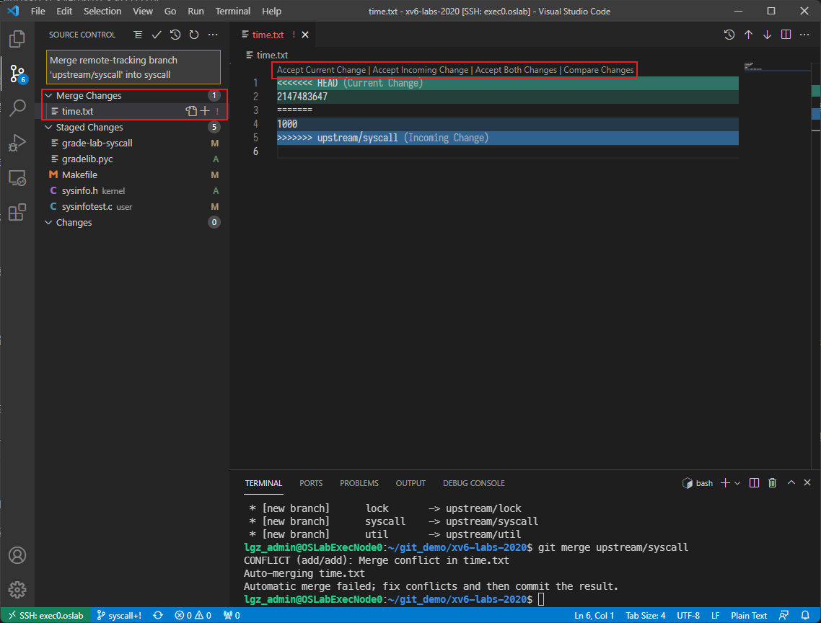Click the commit message input box
The image size is (821, 623).
click(x=133, y=67)
